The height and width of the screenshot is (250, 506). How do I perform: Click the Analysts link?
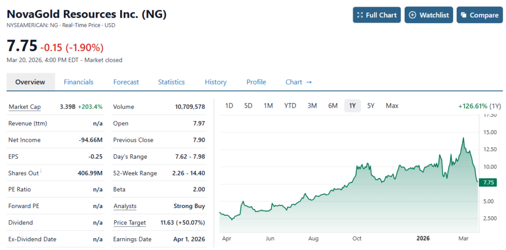(x=125, y=206)
